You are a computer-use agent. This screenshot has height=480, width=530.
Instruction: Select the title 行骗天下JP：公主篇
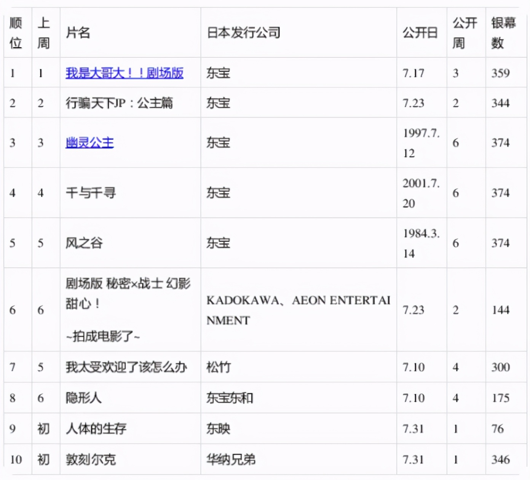[119, 103]
